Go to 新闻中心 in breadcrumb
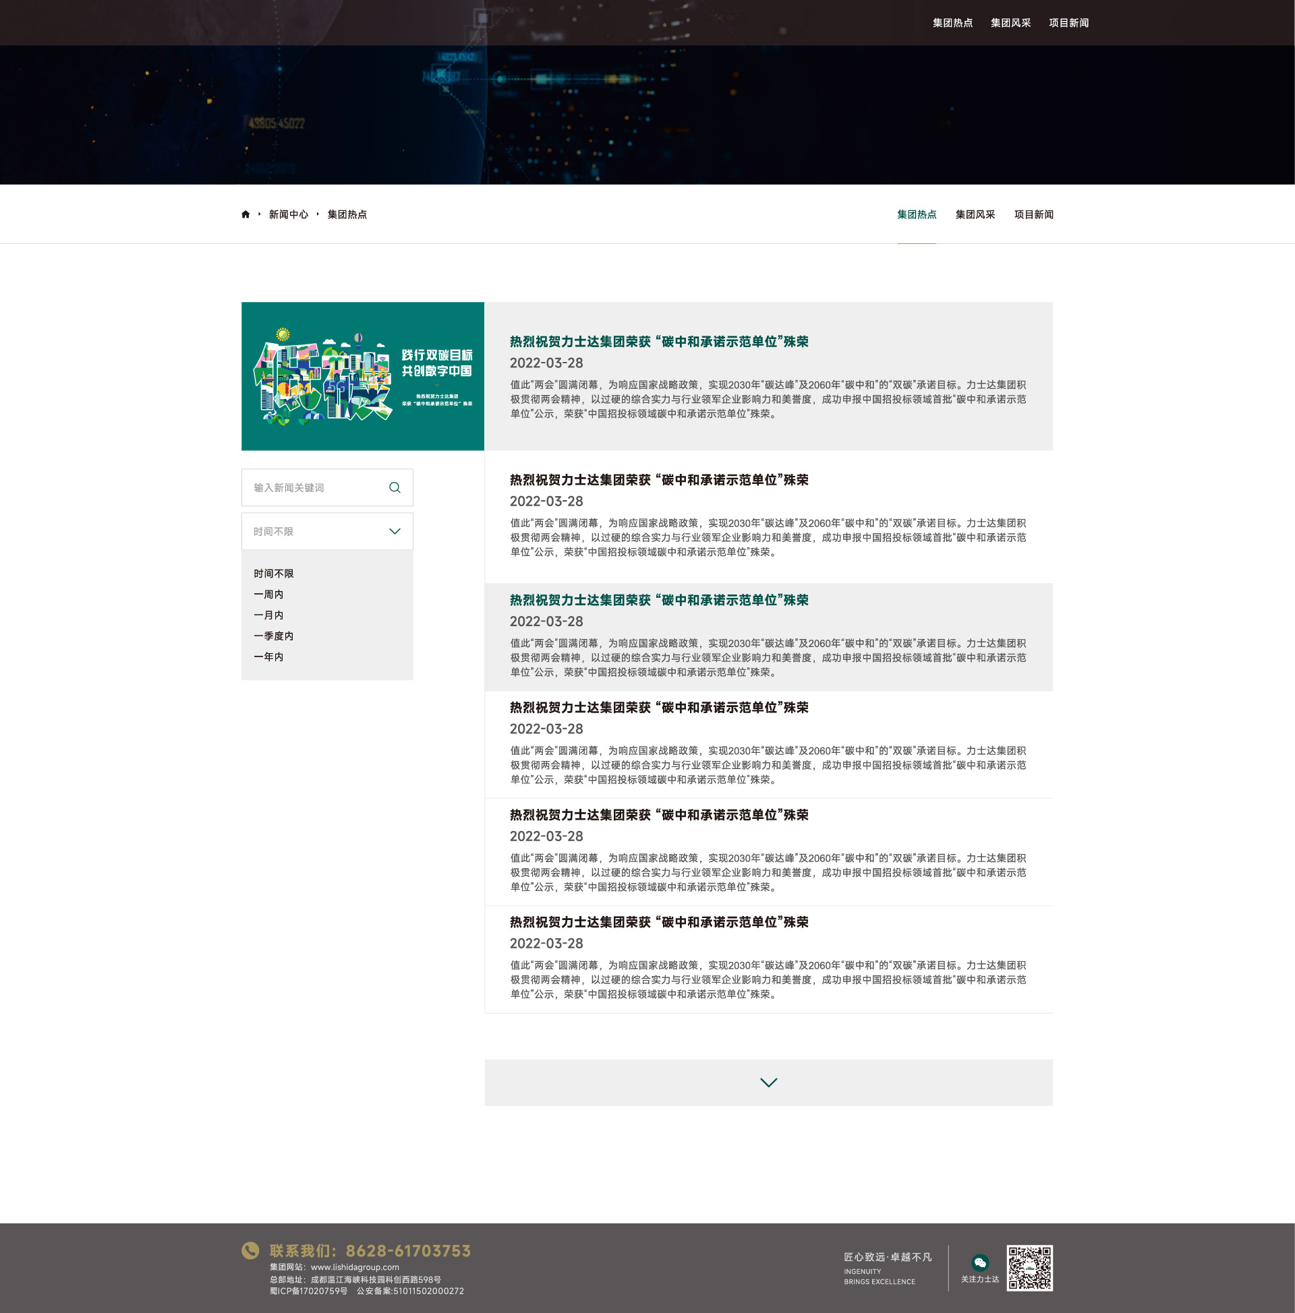The height and width of the screenshot is (1313, 1295). pyautogui.click(x=289, y=215)
